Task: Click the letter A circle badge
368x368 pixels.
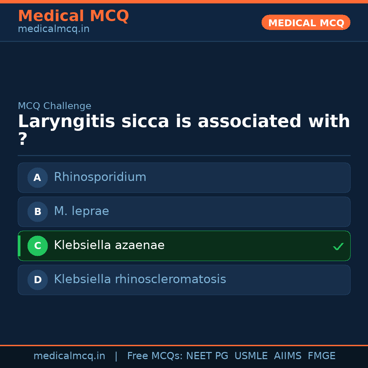Action: [37, 178]
